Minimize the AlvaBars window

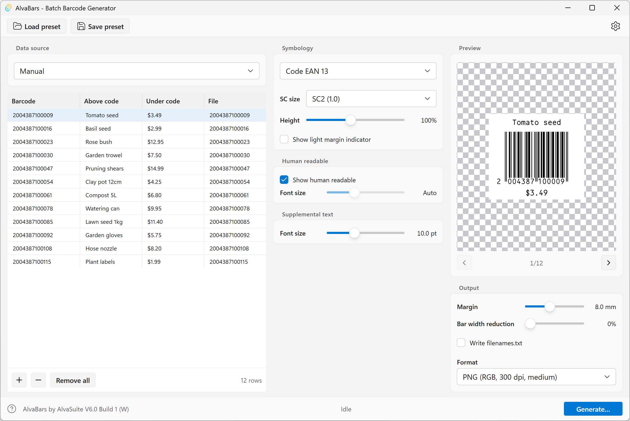tap(568, 8)
